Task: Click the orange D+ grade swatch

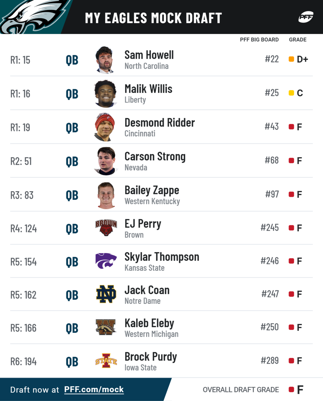Action: tap(291, 59)
